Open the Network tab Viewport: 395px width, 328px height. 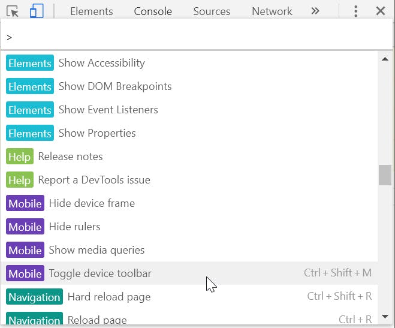pos(272,11)
